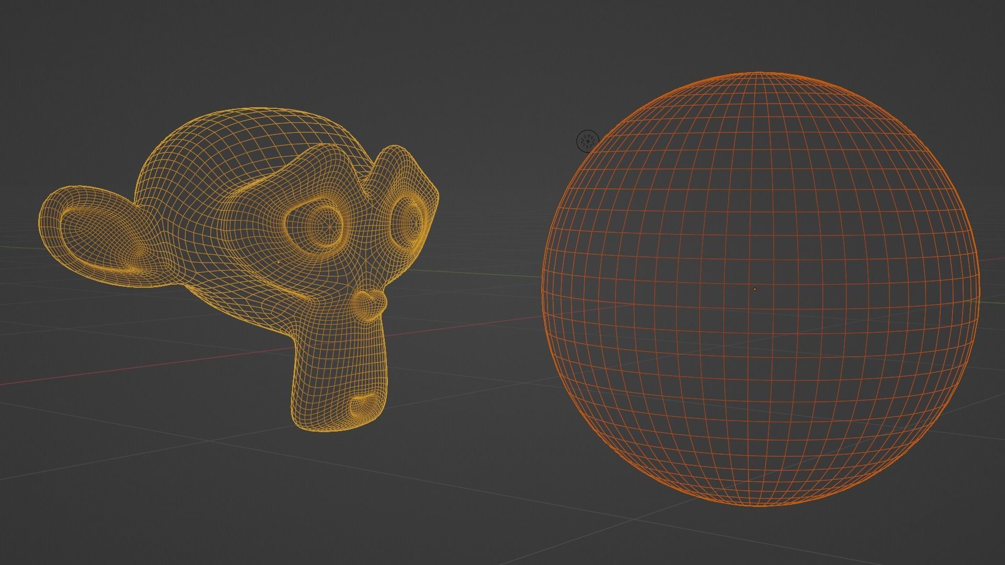Click the top pole of the sphere
Viewport: 1005px width, 565px height.
click(x=758, y=73)
